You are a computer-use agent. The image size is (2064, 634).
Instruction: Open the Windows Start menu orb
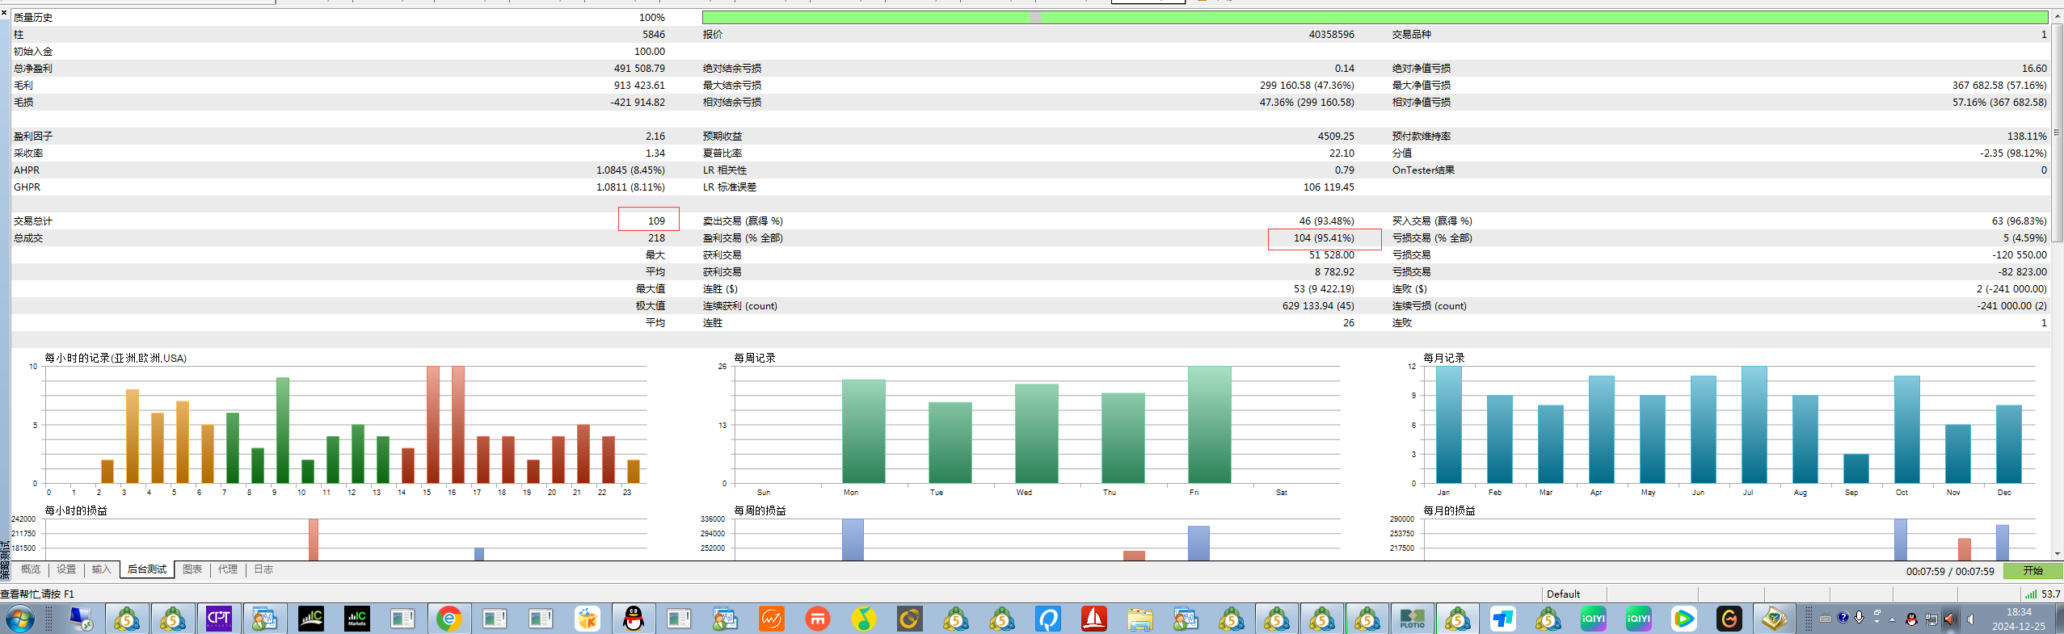[x=20, y=619]
